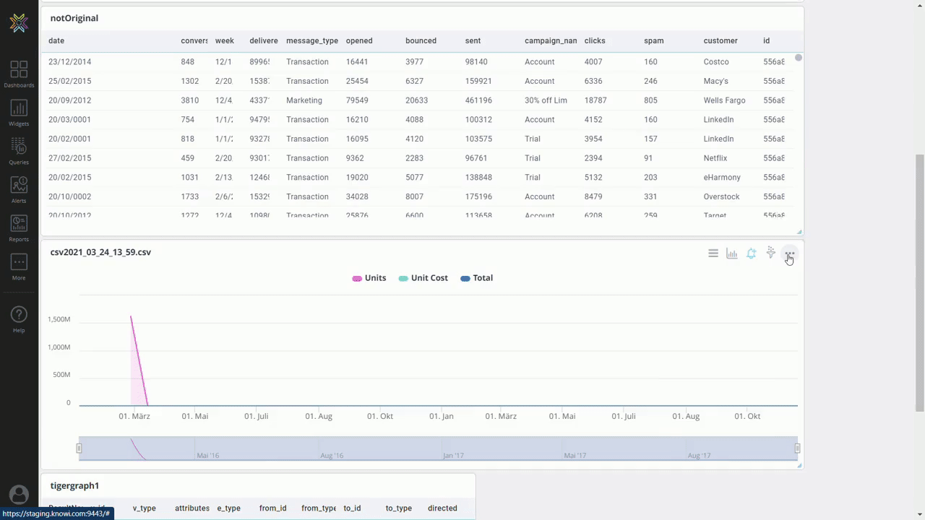Open the chart filter funnel icon

[x=771, y=253]
